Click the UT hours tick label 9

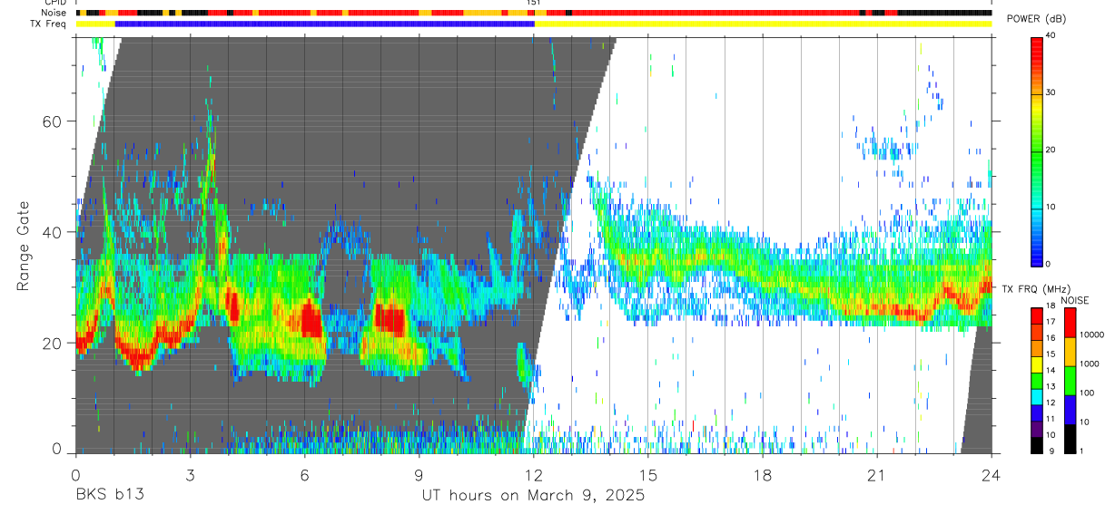coord(419,474)
